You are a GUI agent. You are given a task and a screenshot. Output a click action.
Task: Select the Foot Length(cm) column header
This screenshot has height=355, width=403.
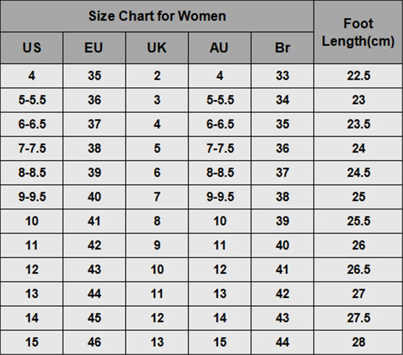click(x=358, y=32)
